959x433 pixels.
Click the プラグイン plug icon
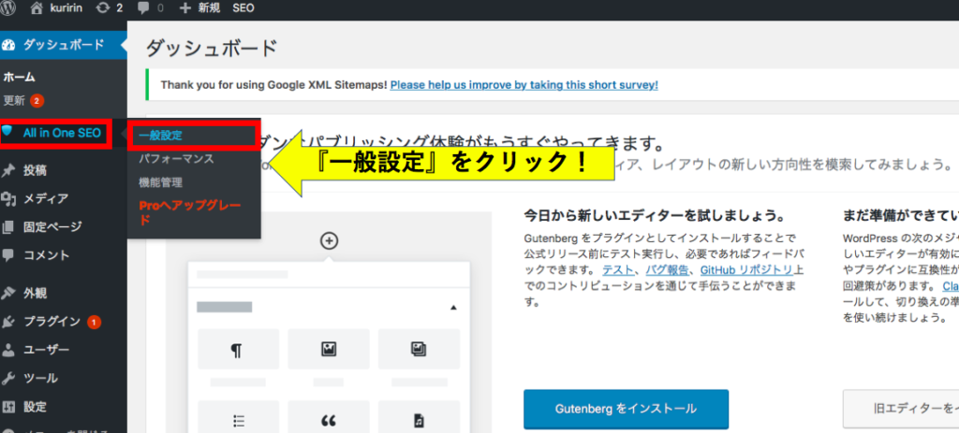point(7,322)
